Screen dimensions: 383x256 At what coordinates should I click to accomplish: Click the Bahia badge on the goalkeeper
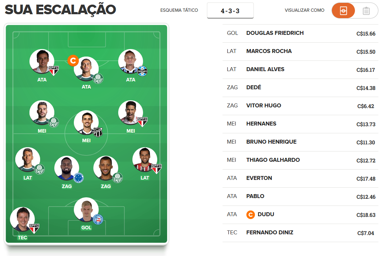[x=98, y=219]
